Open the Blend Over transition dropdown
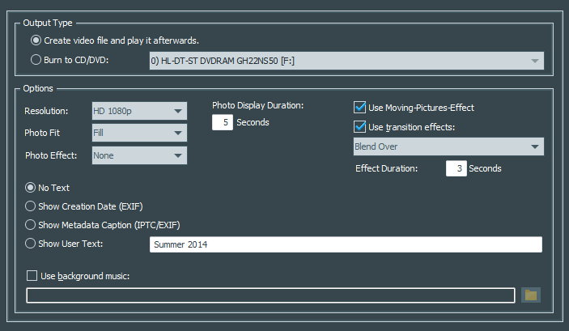This screenshot has width=569, height=331. tap(448, 146)
